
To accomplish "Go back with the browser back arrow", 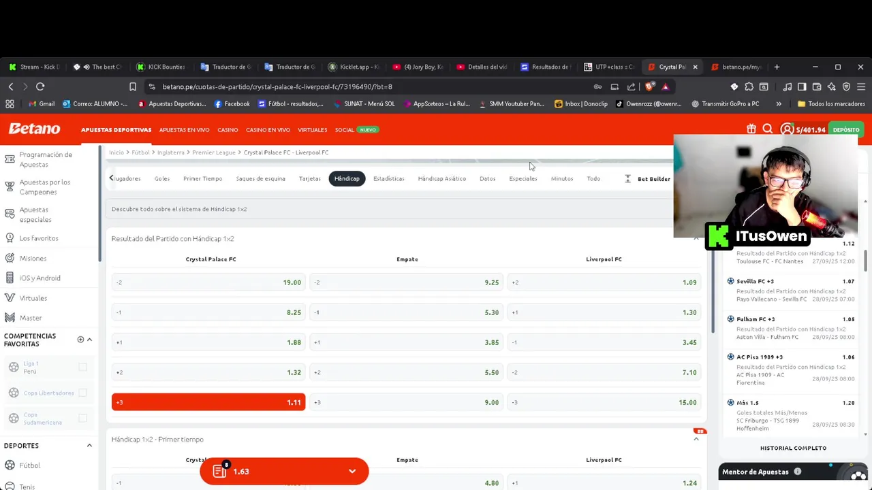I will click(11, 86).
